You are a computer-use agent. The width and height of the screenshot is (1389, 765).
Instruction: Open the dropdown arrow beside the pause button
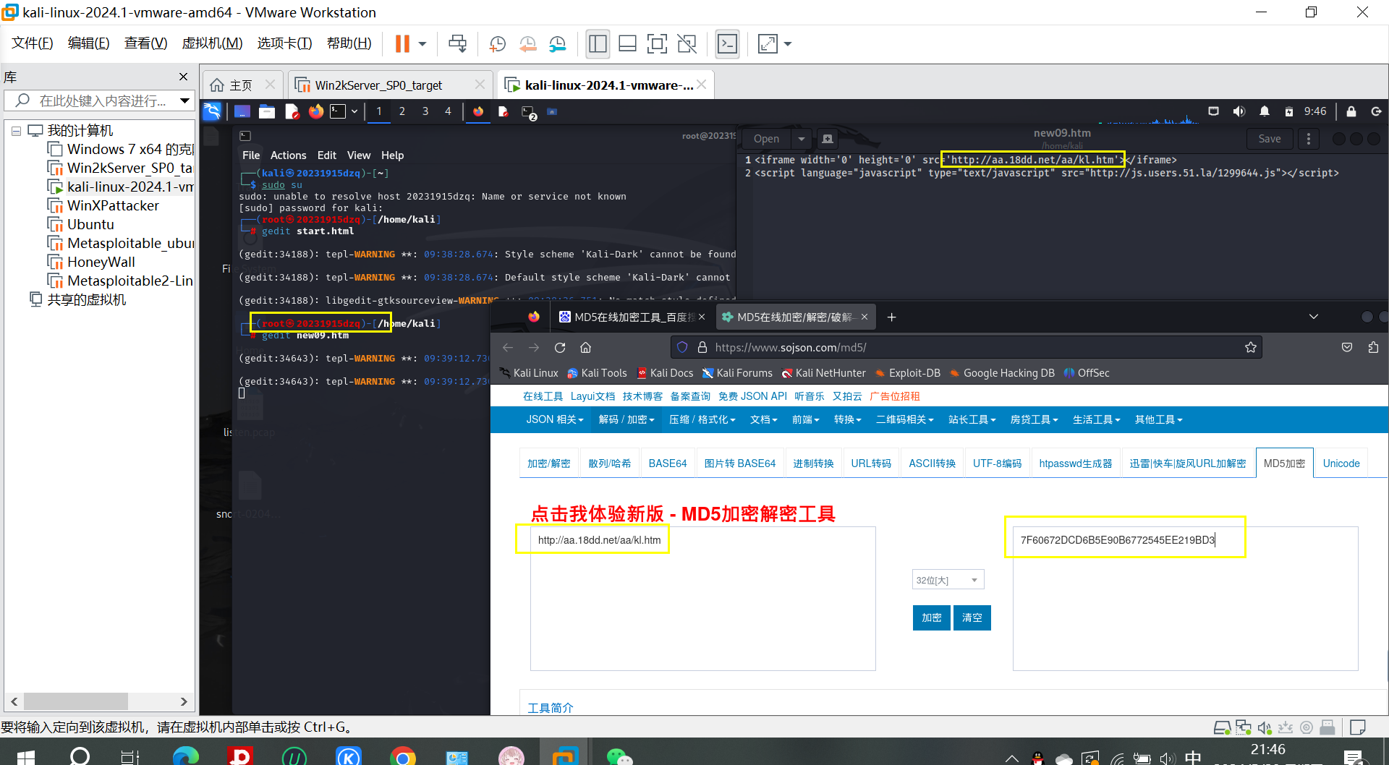422,44
